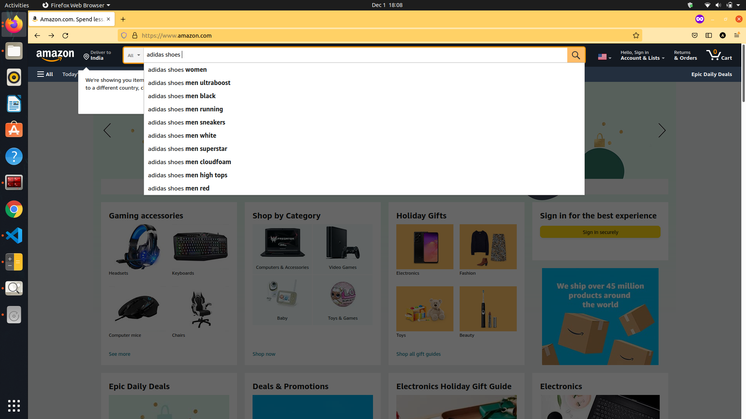Viewport: 746px width, 419px height.
Task: Click Shop all gift guides link
Action: (x=418, y=353)
